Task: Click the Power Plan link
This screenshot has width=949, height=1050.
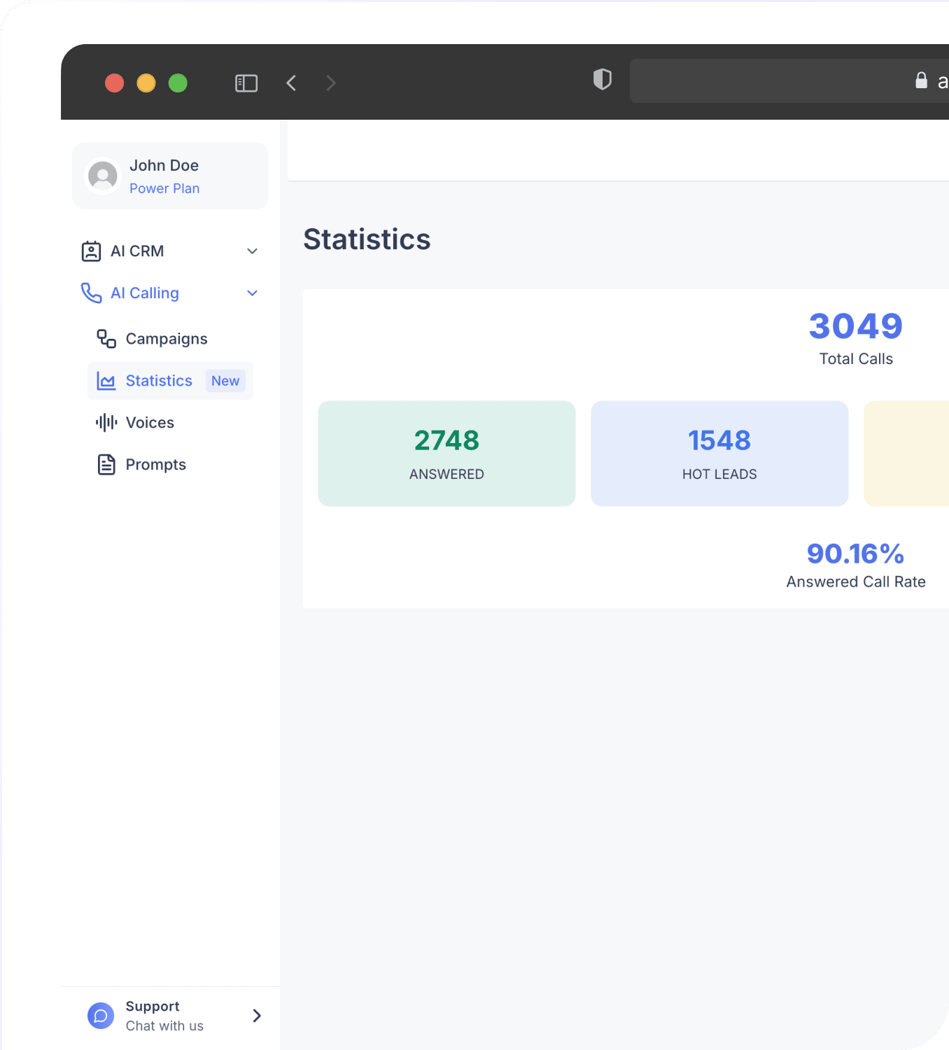Action: click(x=164, y=188)
